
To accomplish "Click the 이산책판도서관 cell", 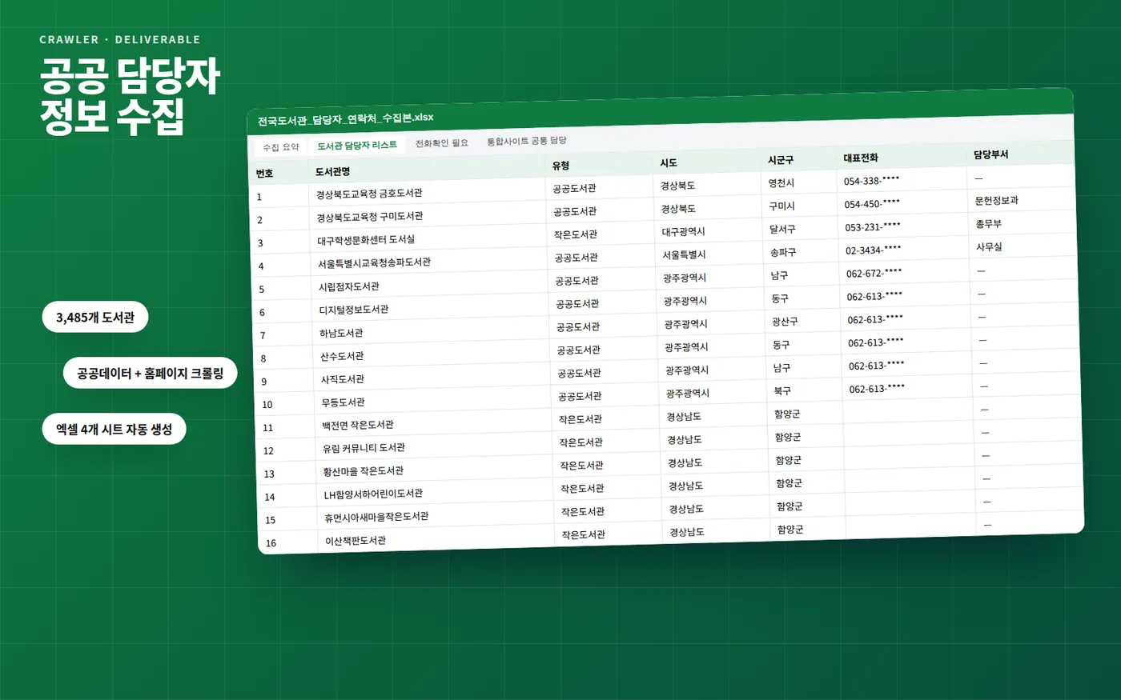I will click(x=356, y=541).
